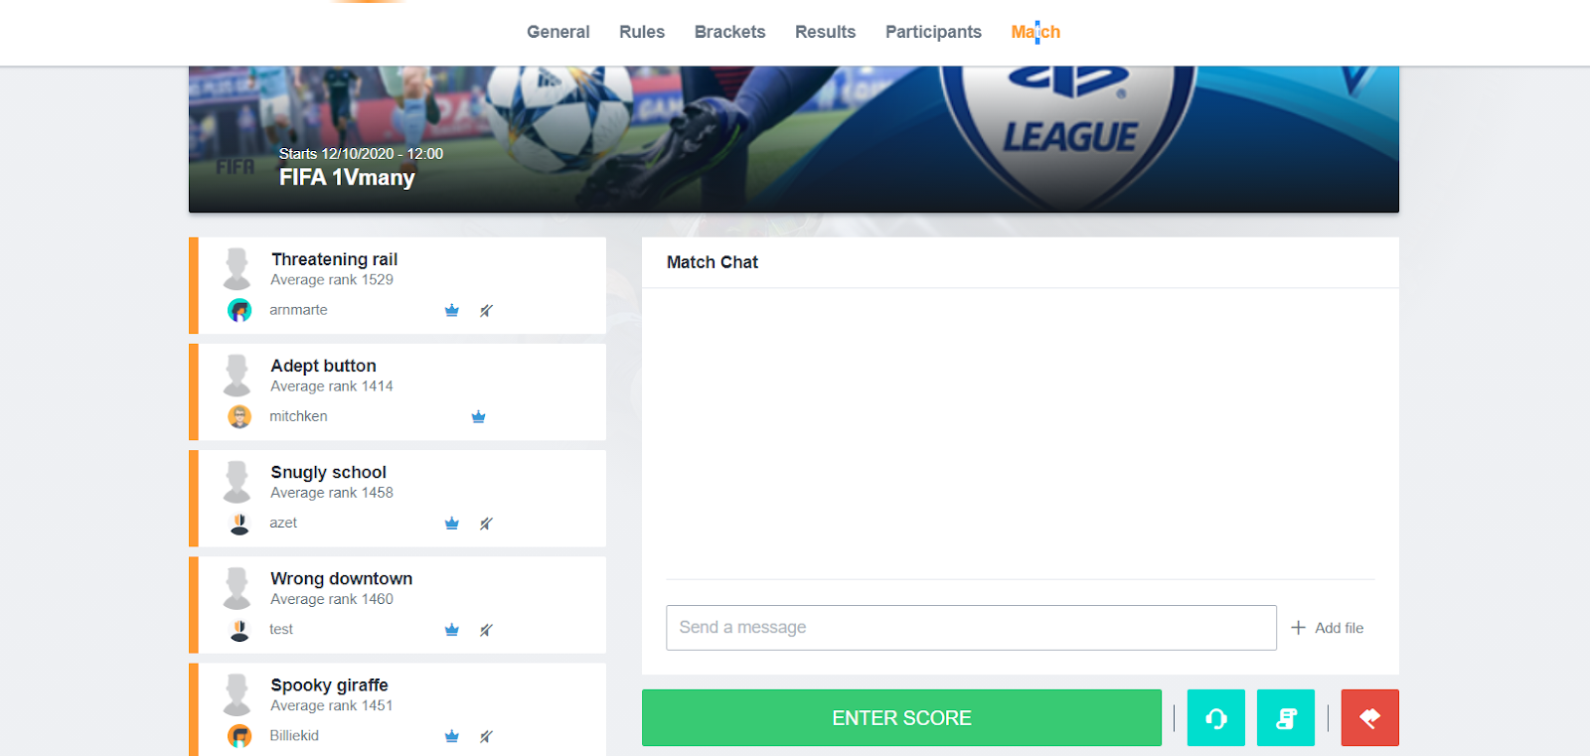Image resolution: width=1590 pixels, height=756 pixels.
Task: Click the red flag report button
Action: point(1370,717)
